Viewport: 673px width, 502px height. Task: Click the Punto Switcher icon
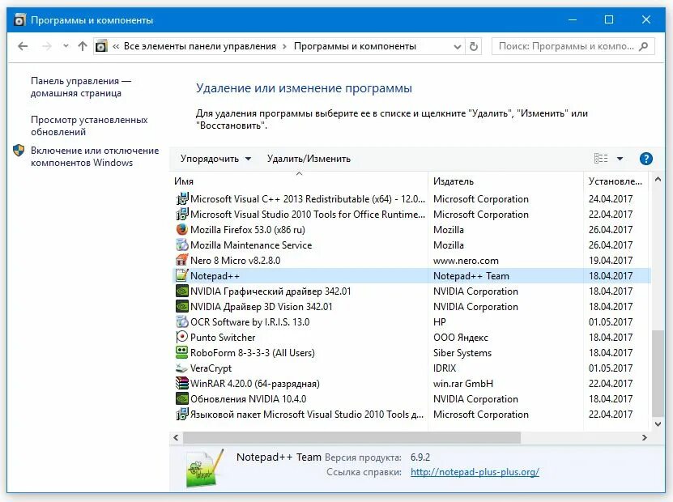(182, 338)
